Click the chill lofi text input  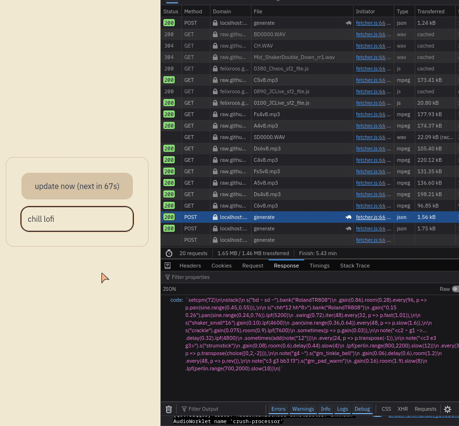(x=77, y=219)
